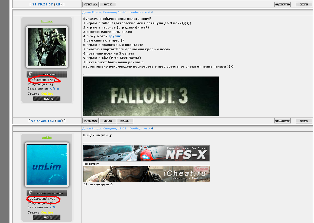Image resolution: width=314 pixels, height=223 pixels.
Task: Click bumer's 100 % progress bar
Action: [x=47, y=99]
